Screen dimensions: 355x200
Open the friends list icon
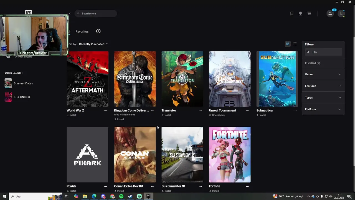[x=330, y=13]
